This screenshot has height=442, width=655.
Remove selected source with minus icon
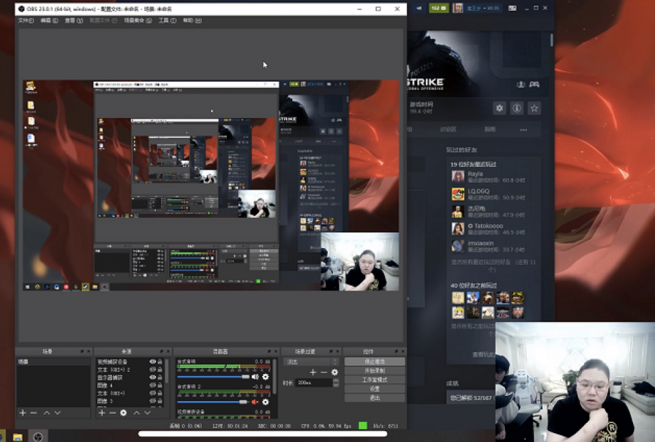click(113, 413)
